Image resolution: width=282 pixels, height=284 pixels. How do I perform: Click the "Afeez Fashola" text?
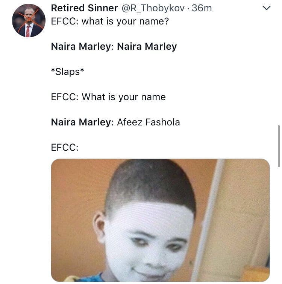[x=148, y=122]
